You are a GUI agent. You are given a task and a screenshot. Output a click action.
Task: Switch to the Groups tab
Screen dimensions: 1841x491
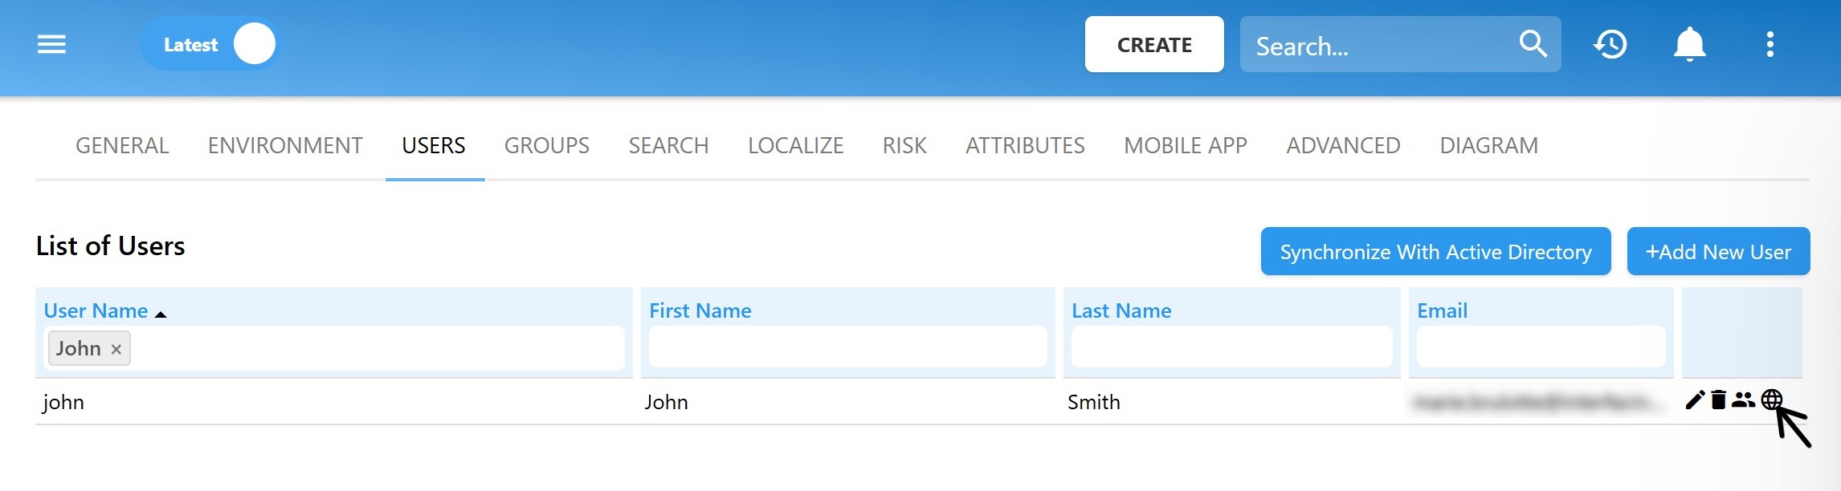546,145
